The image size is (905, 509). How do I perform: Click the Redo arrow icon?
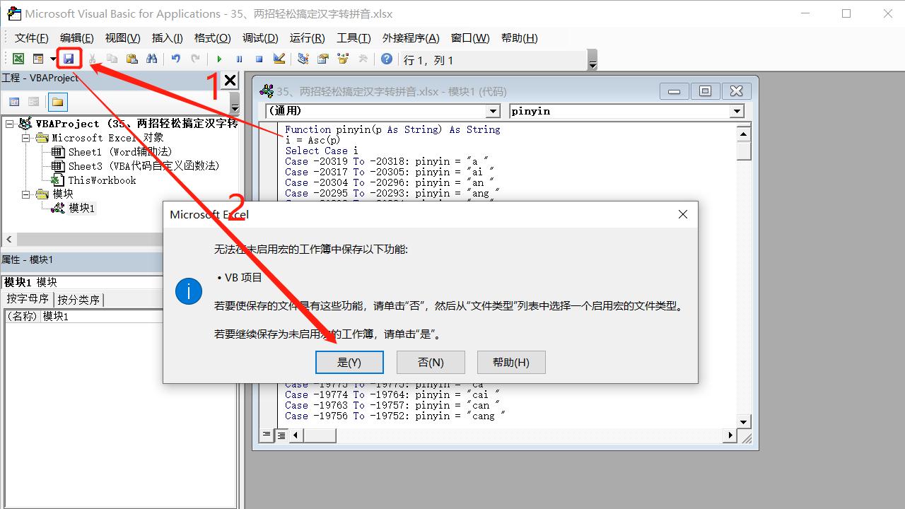195,59
